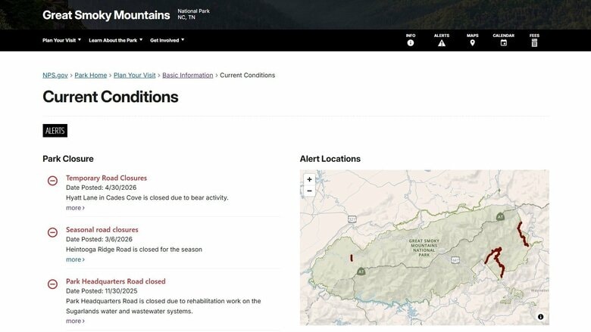Zoom out on the alert map

tap(309, 191)
